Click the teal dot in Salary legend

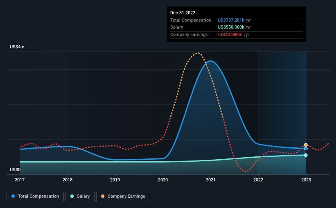(72, 196)
